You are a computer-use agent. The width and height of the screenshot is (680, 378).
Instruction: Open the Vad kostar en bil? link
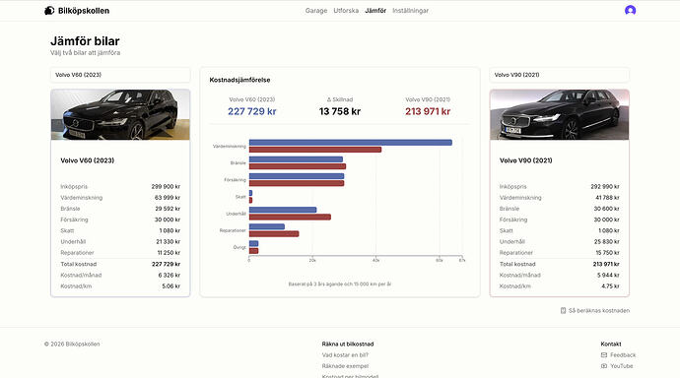tap(345, 355)
